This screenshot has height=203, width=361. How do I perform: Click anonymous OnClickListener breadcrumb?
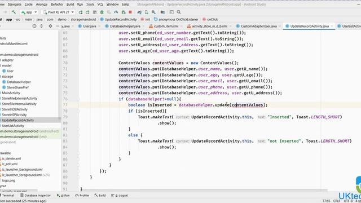[176, 19]
